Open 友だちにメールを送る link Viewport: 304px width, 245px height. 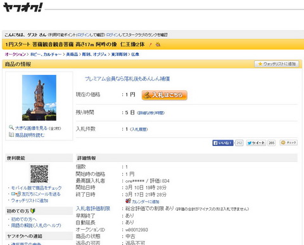tap(41, 194)
